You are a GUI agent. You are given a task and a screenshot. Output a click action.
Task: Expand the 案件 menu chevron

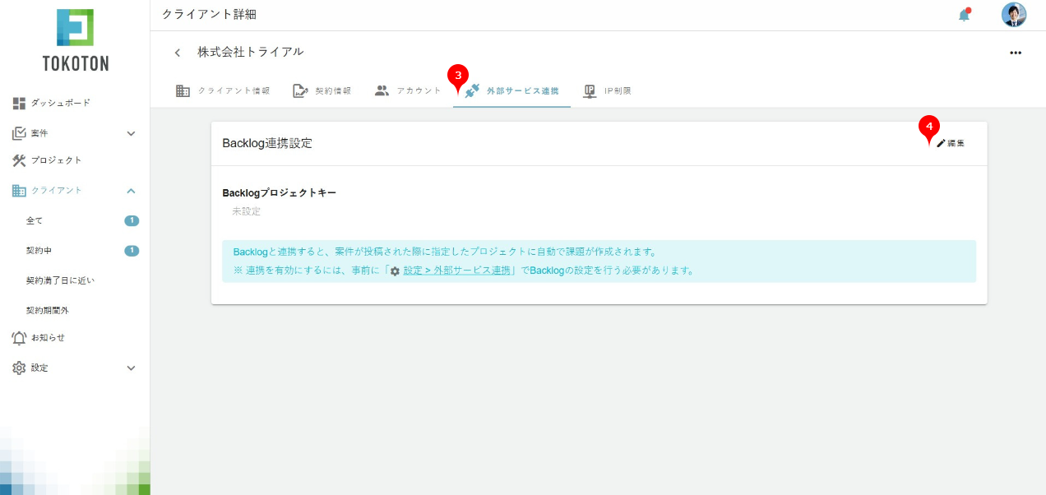pyautogui.click(x=131, y=133)
